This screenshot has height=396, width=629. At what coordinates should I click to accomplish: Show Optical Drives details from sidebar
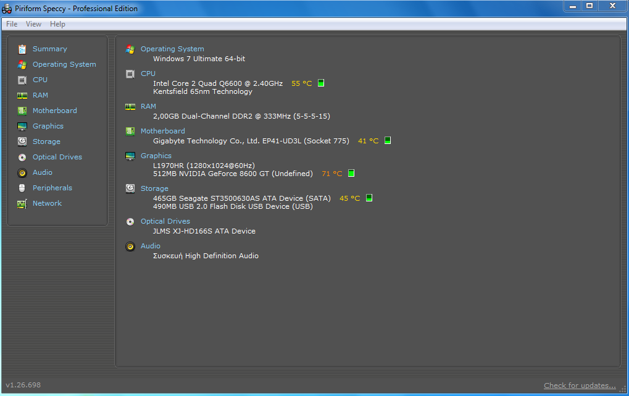tap(57, 157)
